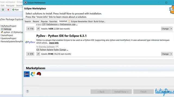
Task: Click the share icon next to 143K installs
Action: click(x=38, y=29)
